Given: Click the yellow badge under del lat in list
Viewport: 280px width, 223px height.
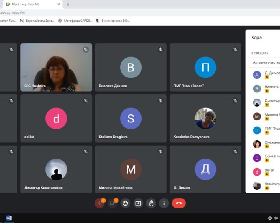Looking at the screenshot, I should point(267,174).
